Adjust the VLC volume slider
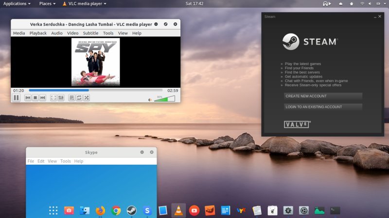 click(x=164, y=99)
